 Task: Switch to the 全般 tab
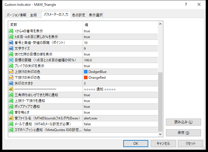[x=35, y=15]
